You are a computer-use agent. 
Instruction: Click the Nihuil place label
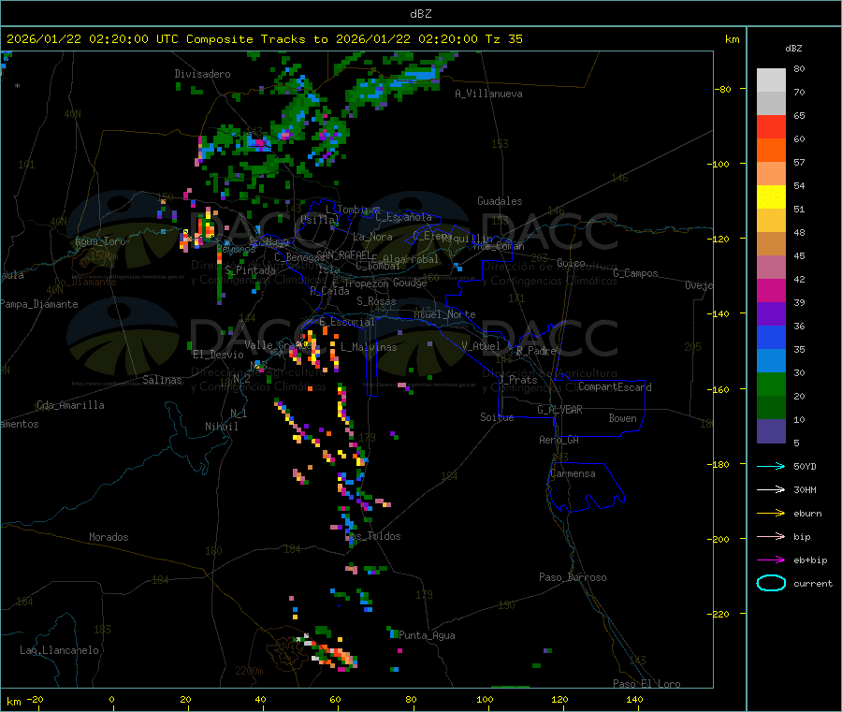click(222, 427)
